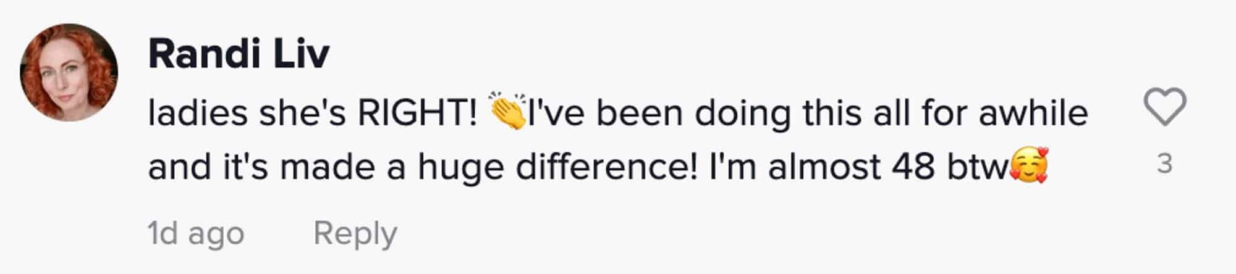Click the word "difference!" in the comment
1236x274 pixels.
(x=606, y=167)
